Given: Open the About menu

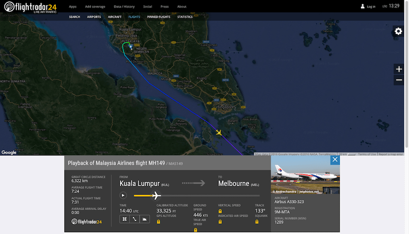Looking at the screenshot, I should click(x=181, y=7).
